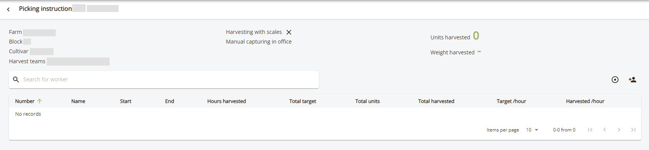
Task: Go to the next page arrow
Action: click(x=619, y=130)
